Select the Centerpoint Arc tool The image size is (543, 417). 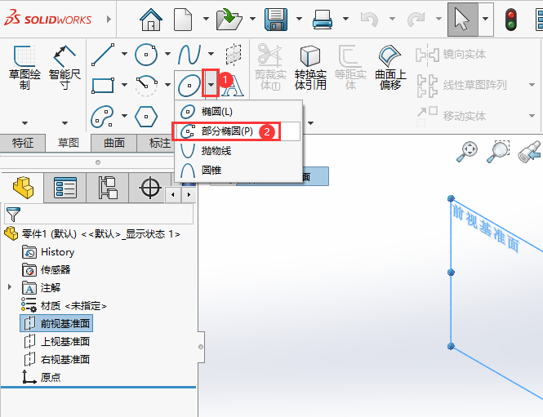pos(146,85)
